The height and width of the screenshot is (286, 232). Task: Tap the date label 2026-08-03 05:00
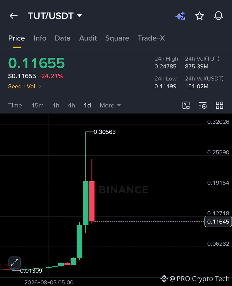pos(49,282)
